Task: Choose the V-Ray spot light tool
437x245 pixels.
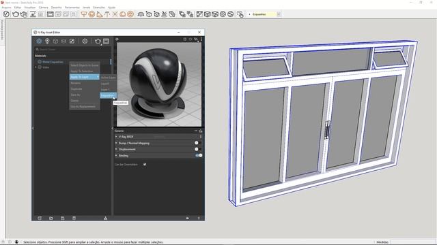Action: coord(99,14)
